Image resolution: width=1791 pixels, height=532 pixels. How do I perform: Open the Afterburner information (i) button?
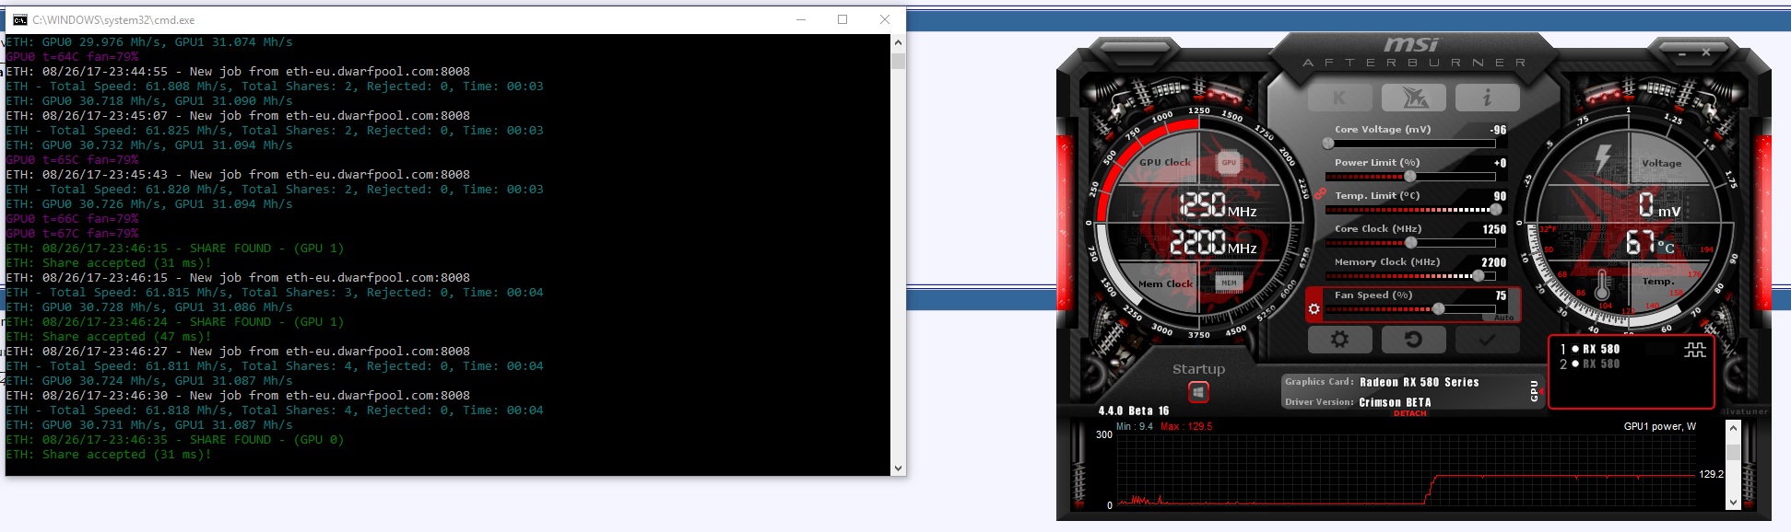click(1487, 98)
